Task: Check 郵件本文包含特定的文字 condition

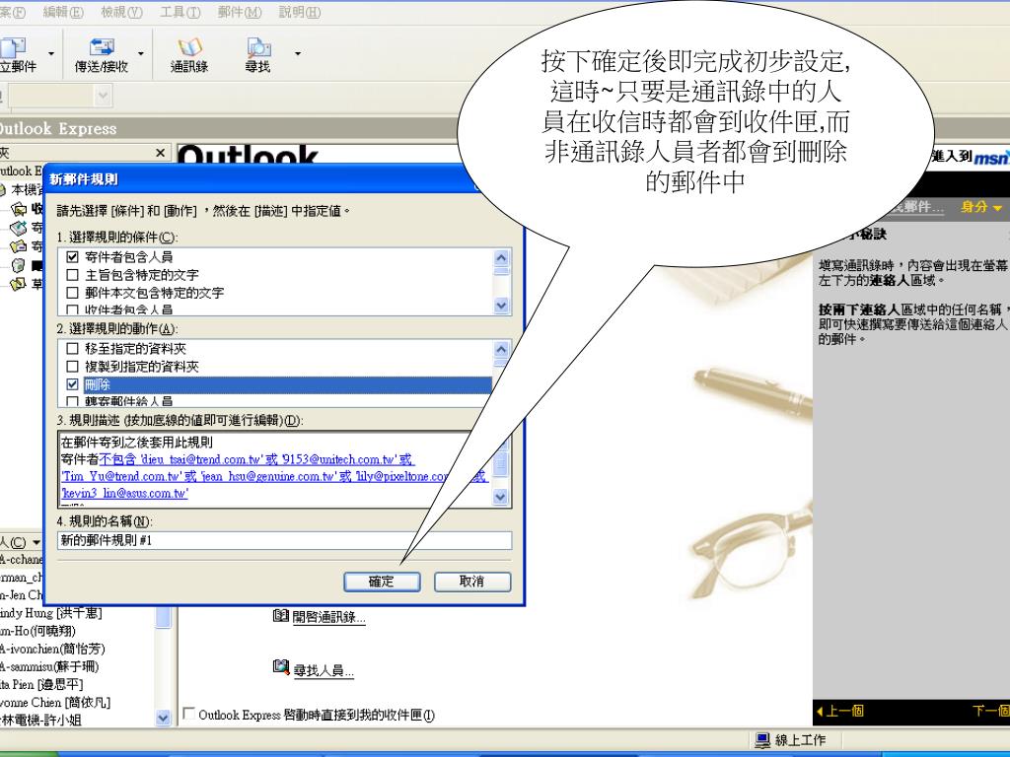Action: tap(73, 293)
